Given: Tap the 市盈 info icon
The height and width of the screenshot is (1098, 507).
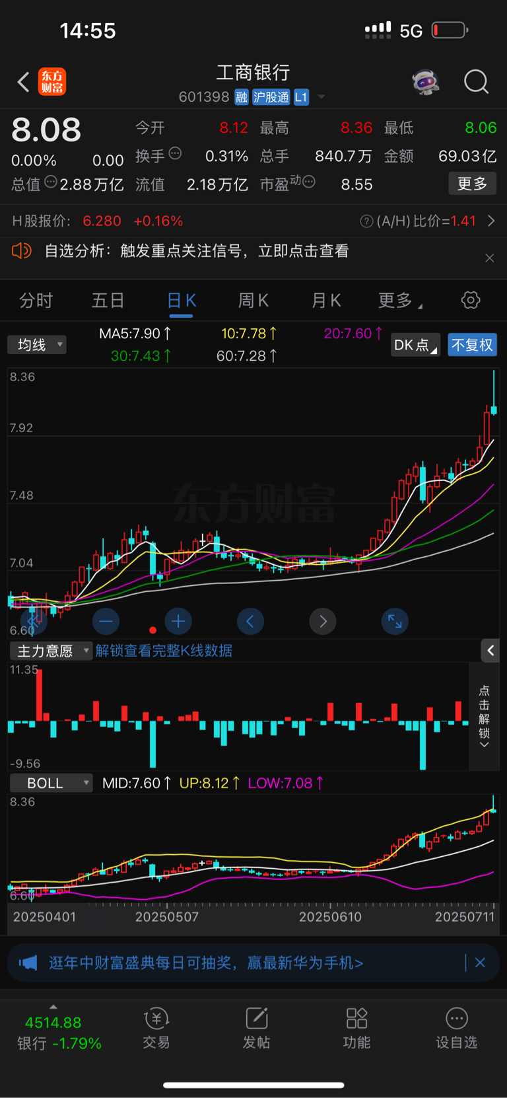Looking at the screenshot, I should click(x=309, y=182).
